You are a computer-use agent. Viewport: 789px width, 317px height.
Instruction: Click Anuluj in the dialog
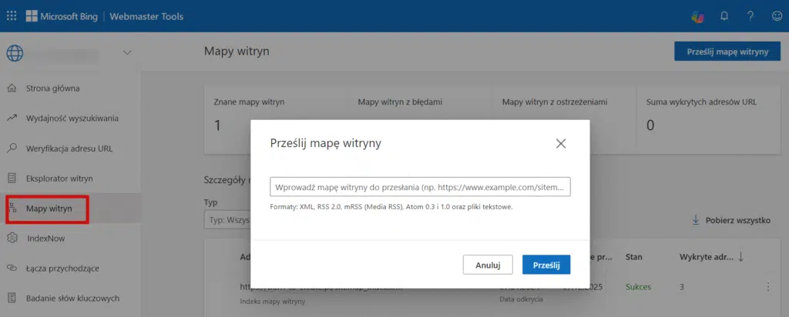point(488,265)
